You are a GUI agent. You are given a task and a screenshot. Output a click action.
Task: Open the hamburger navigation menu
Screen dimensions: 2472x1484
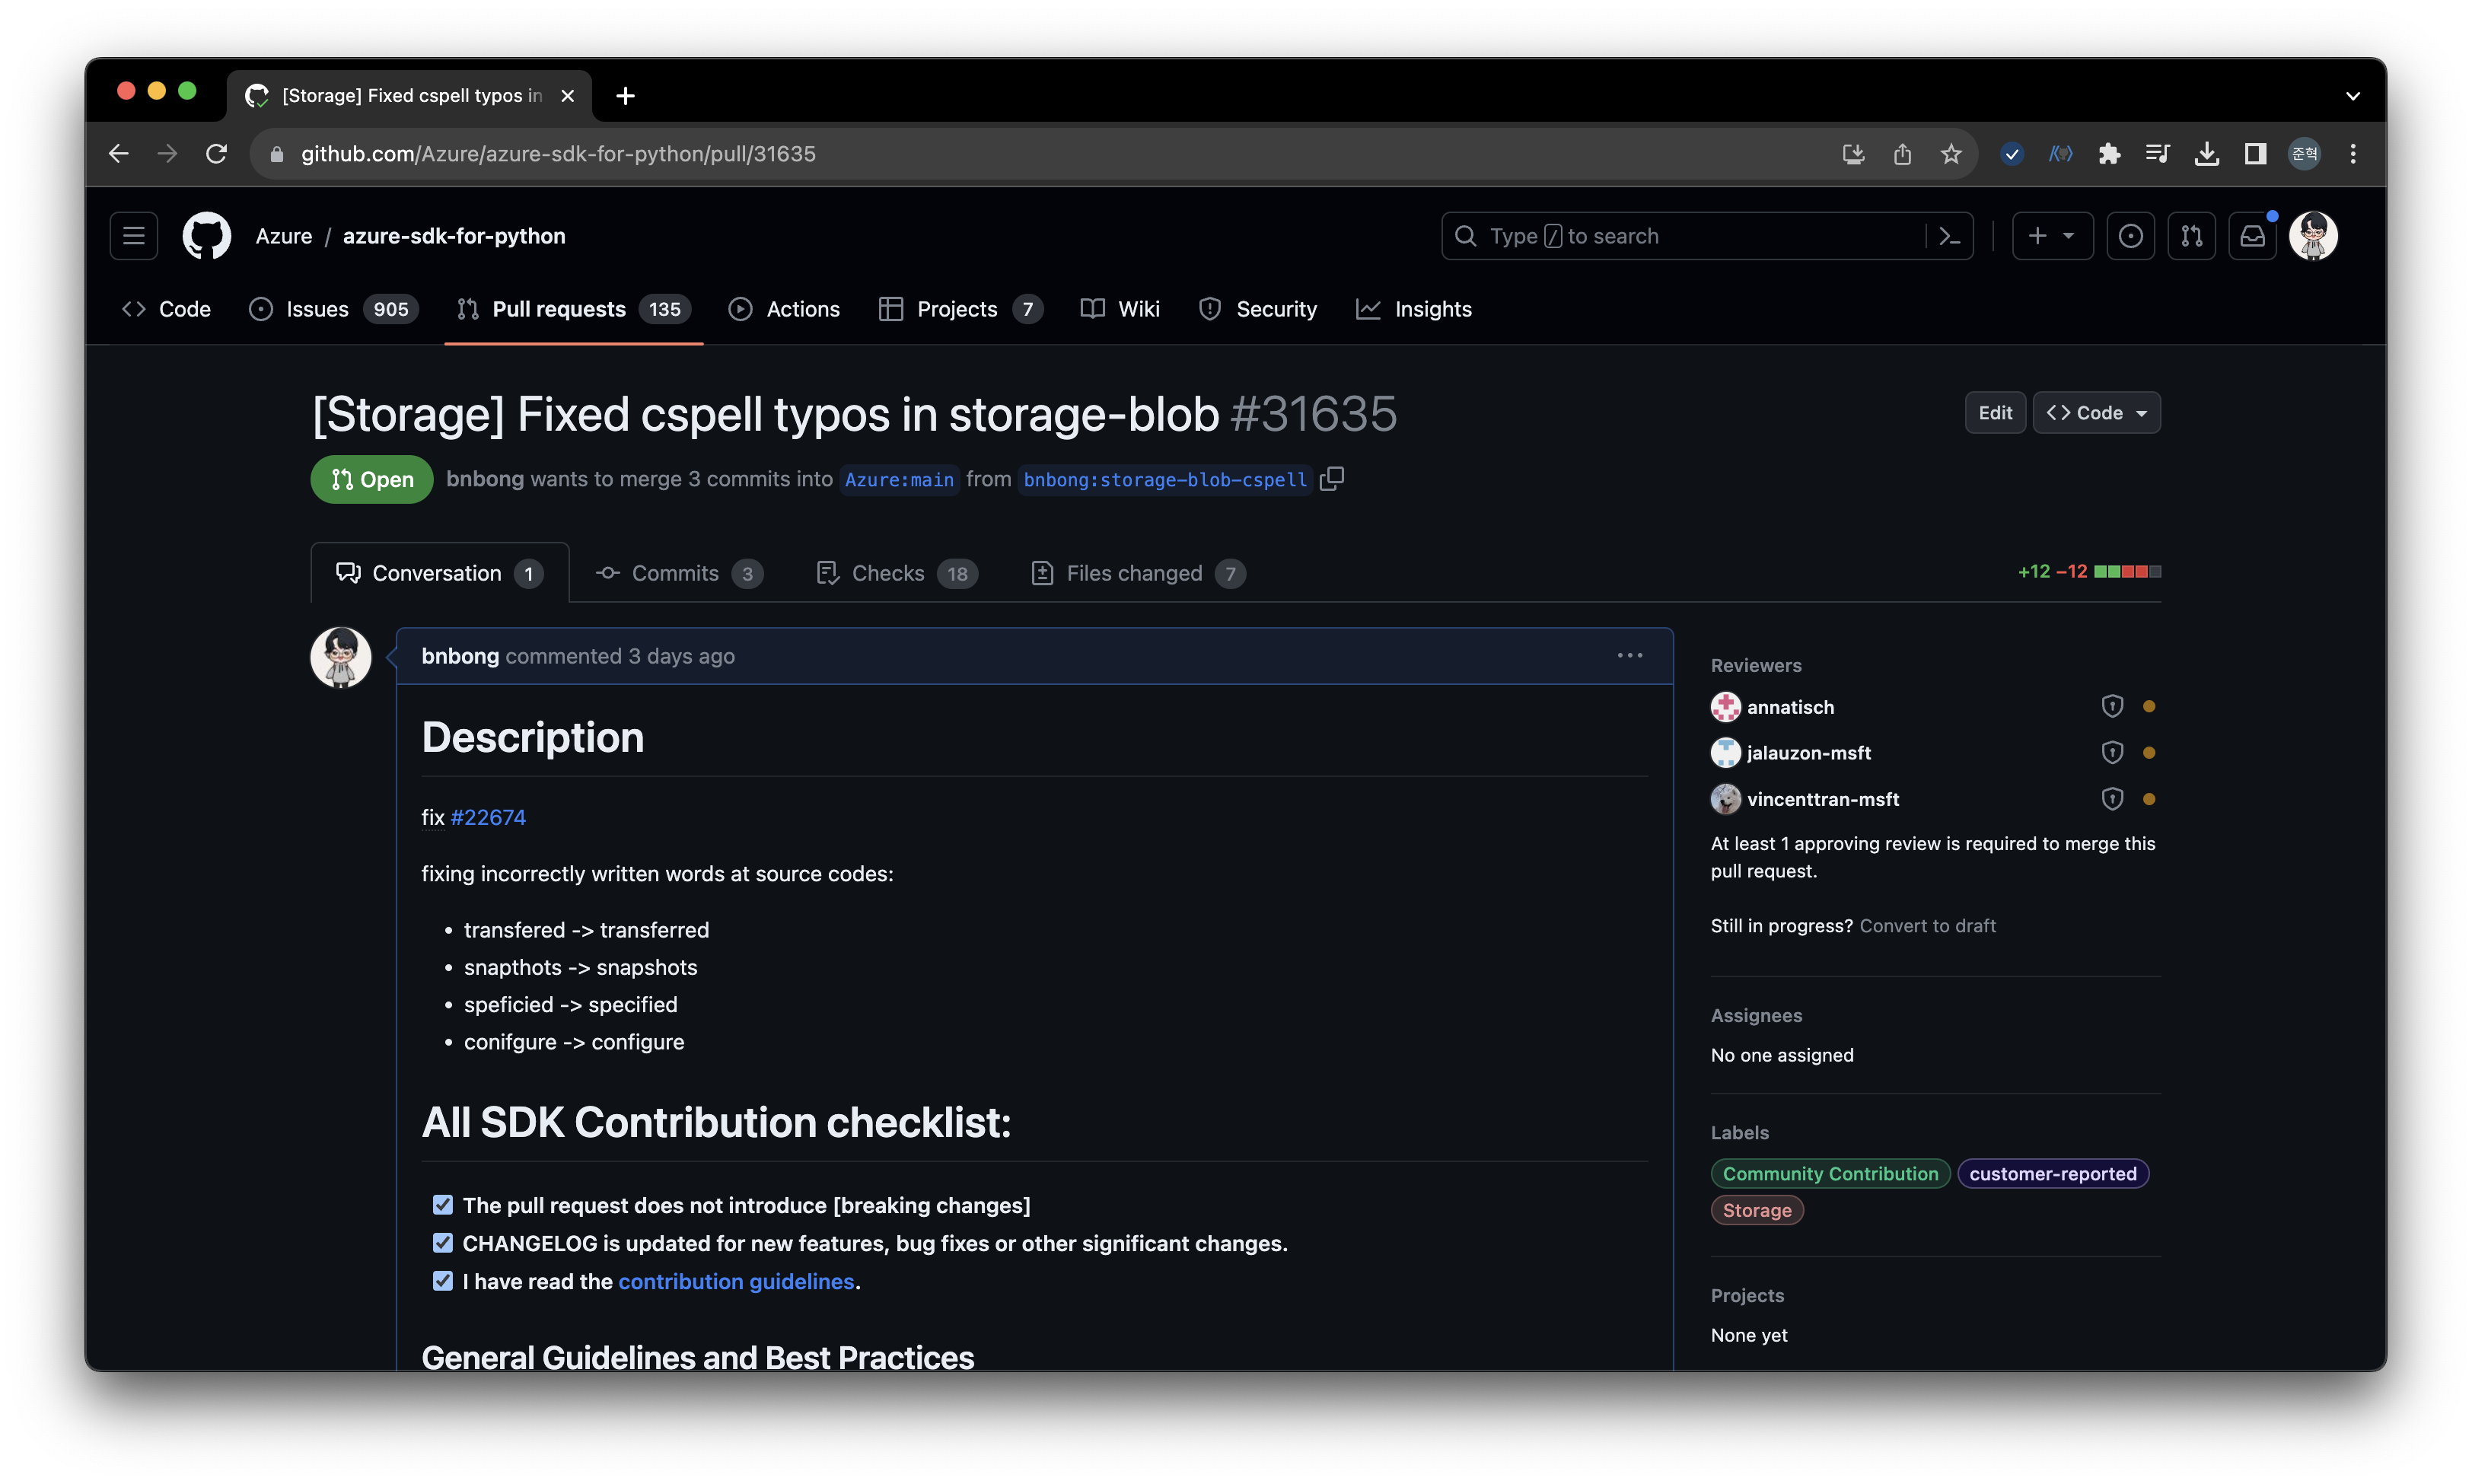(134, 236)
